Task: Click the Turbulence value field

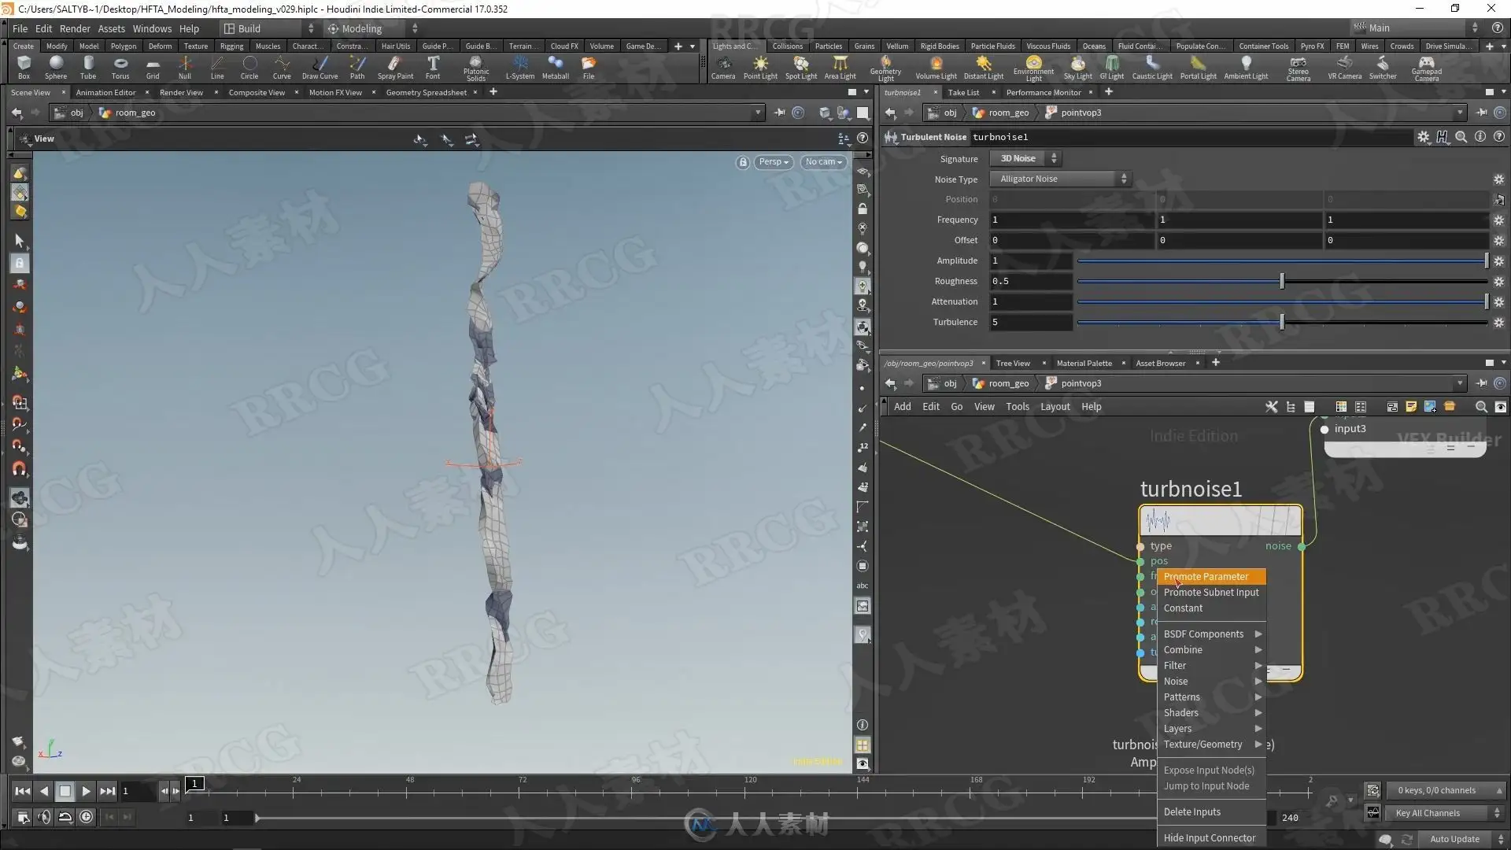Action: 1030,322
